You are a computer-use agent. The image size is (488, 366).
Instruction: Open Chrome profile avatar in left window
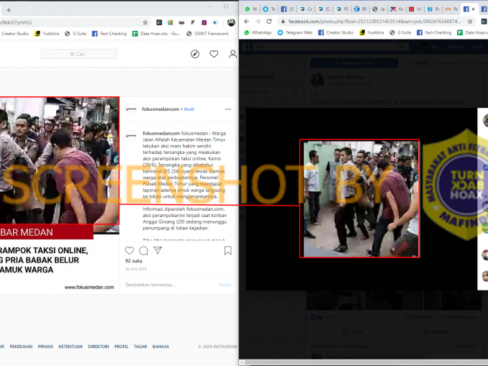231,22
